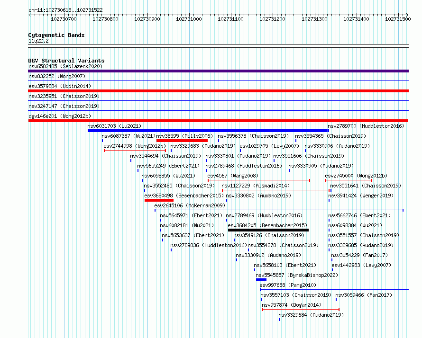Click the esv997658 (Pang2010) label

[288, 285]
